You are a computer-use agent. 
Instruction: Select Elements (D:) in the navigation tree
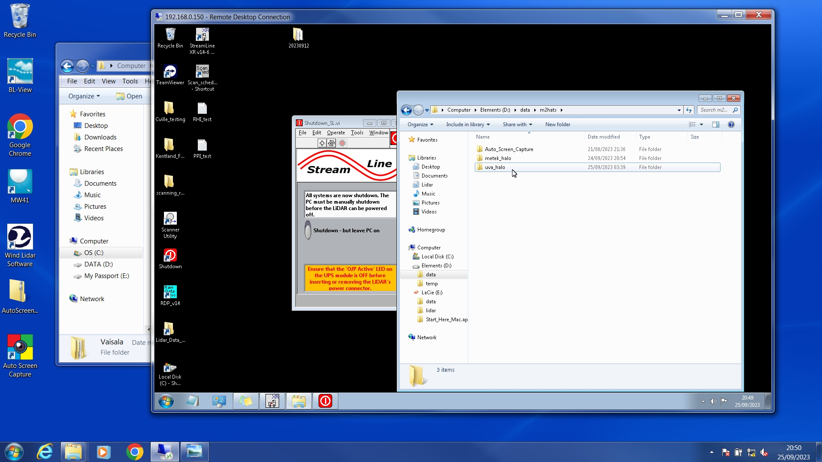click(x=436, y=266)
